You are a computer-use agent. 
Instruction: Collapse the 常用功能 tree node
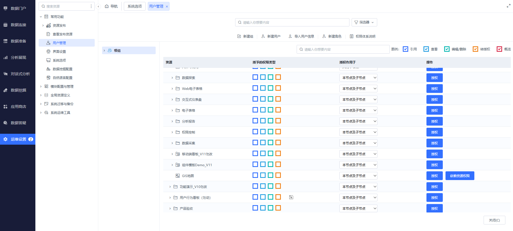41,17
